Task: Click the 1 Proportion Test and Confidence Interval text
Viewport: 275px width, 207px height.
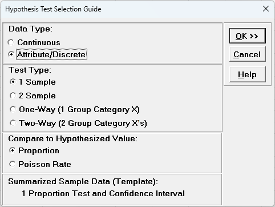Action: click(103, 193)
